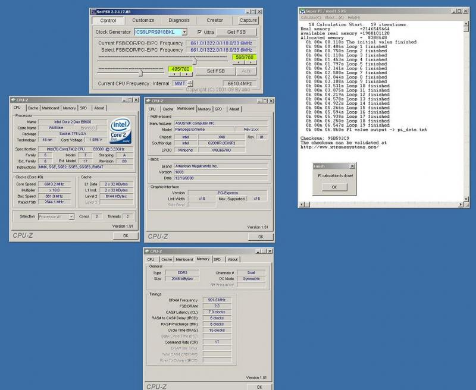The image size is (476, 390).
Task: Open the Help(H) menu in Super PI
Action: click(354, 18)
